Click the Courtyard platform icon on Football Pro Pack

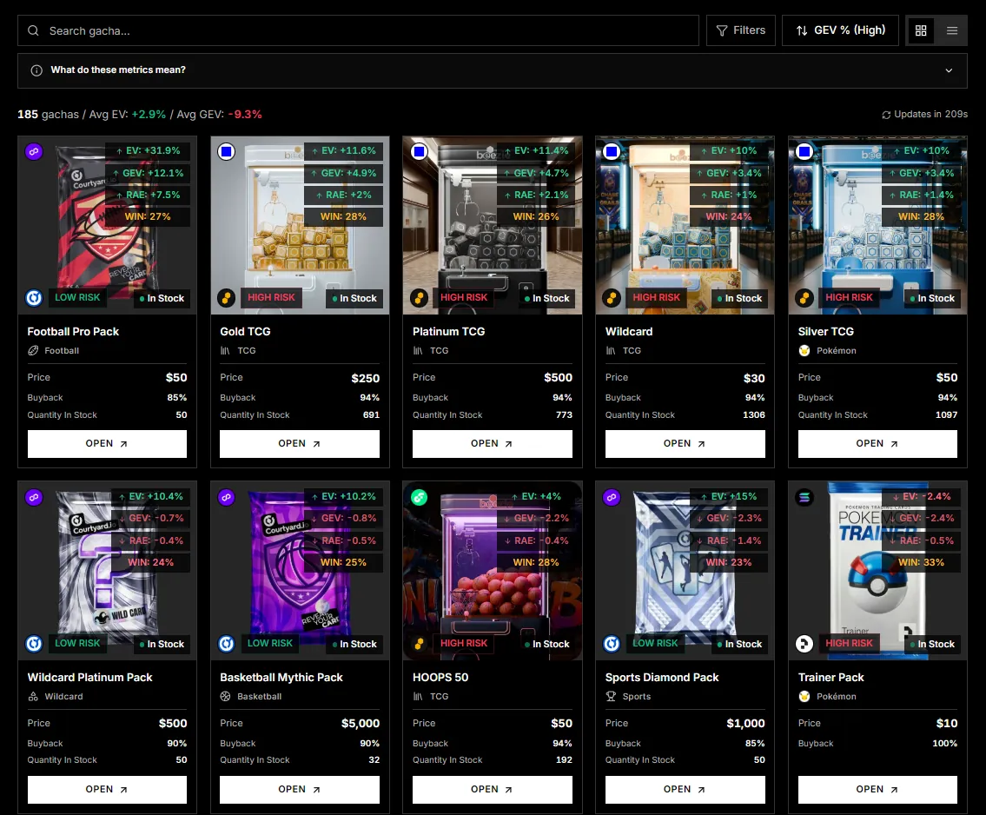coord(34,298)
